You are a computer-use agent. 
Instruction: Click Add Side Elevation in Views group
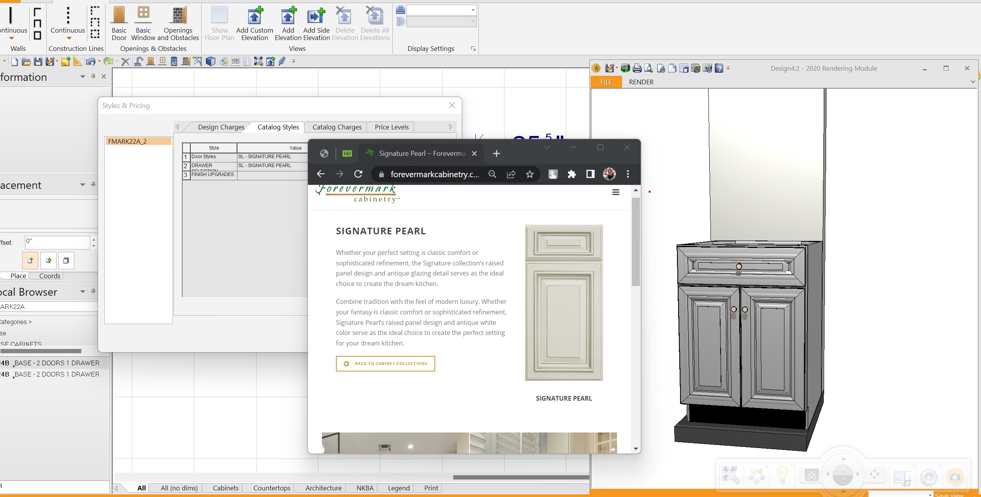316,23
